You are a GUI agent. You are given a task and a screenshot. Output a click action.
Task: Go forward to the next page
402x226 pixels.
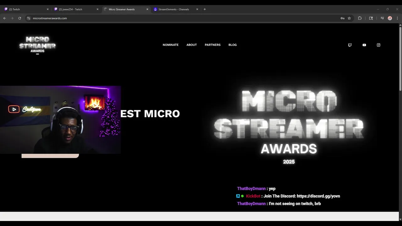click(12, 18)
